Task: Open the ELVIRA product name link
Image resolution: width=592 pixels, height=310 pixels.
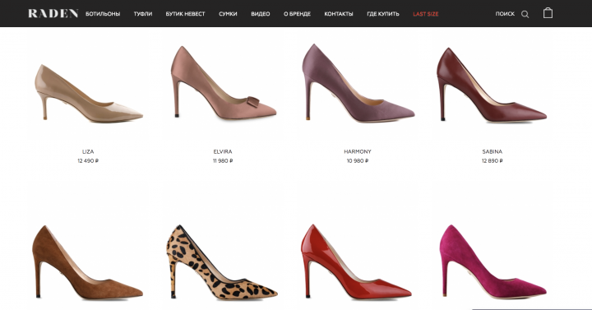Action: coord(223,151)
